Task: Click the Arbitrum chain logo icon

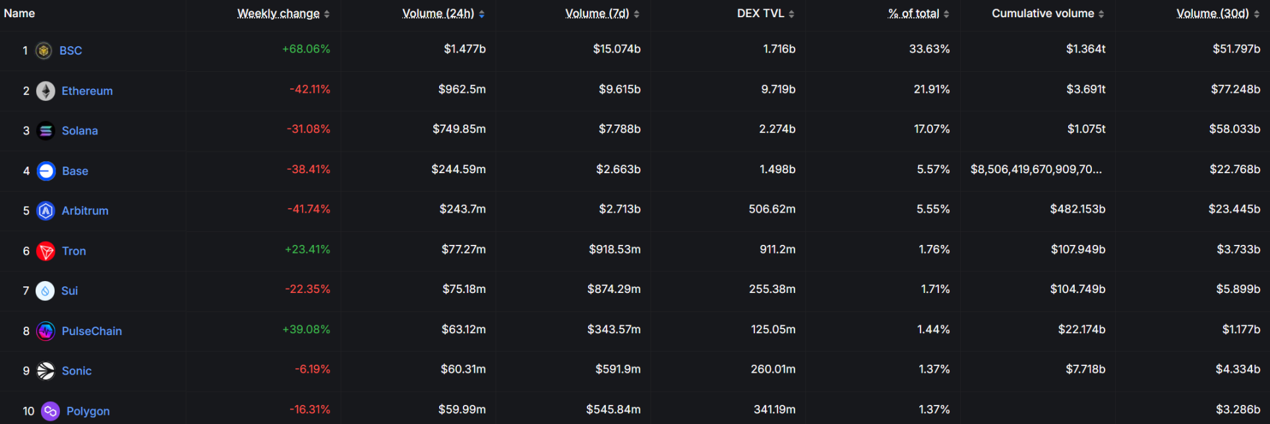Action: pyautogui.click(x=45, y=211)
